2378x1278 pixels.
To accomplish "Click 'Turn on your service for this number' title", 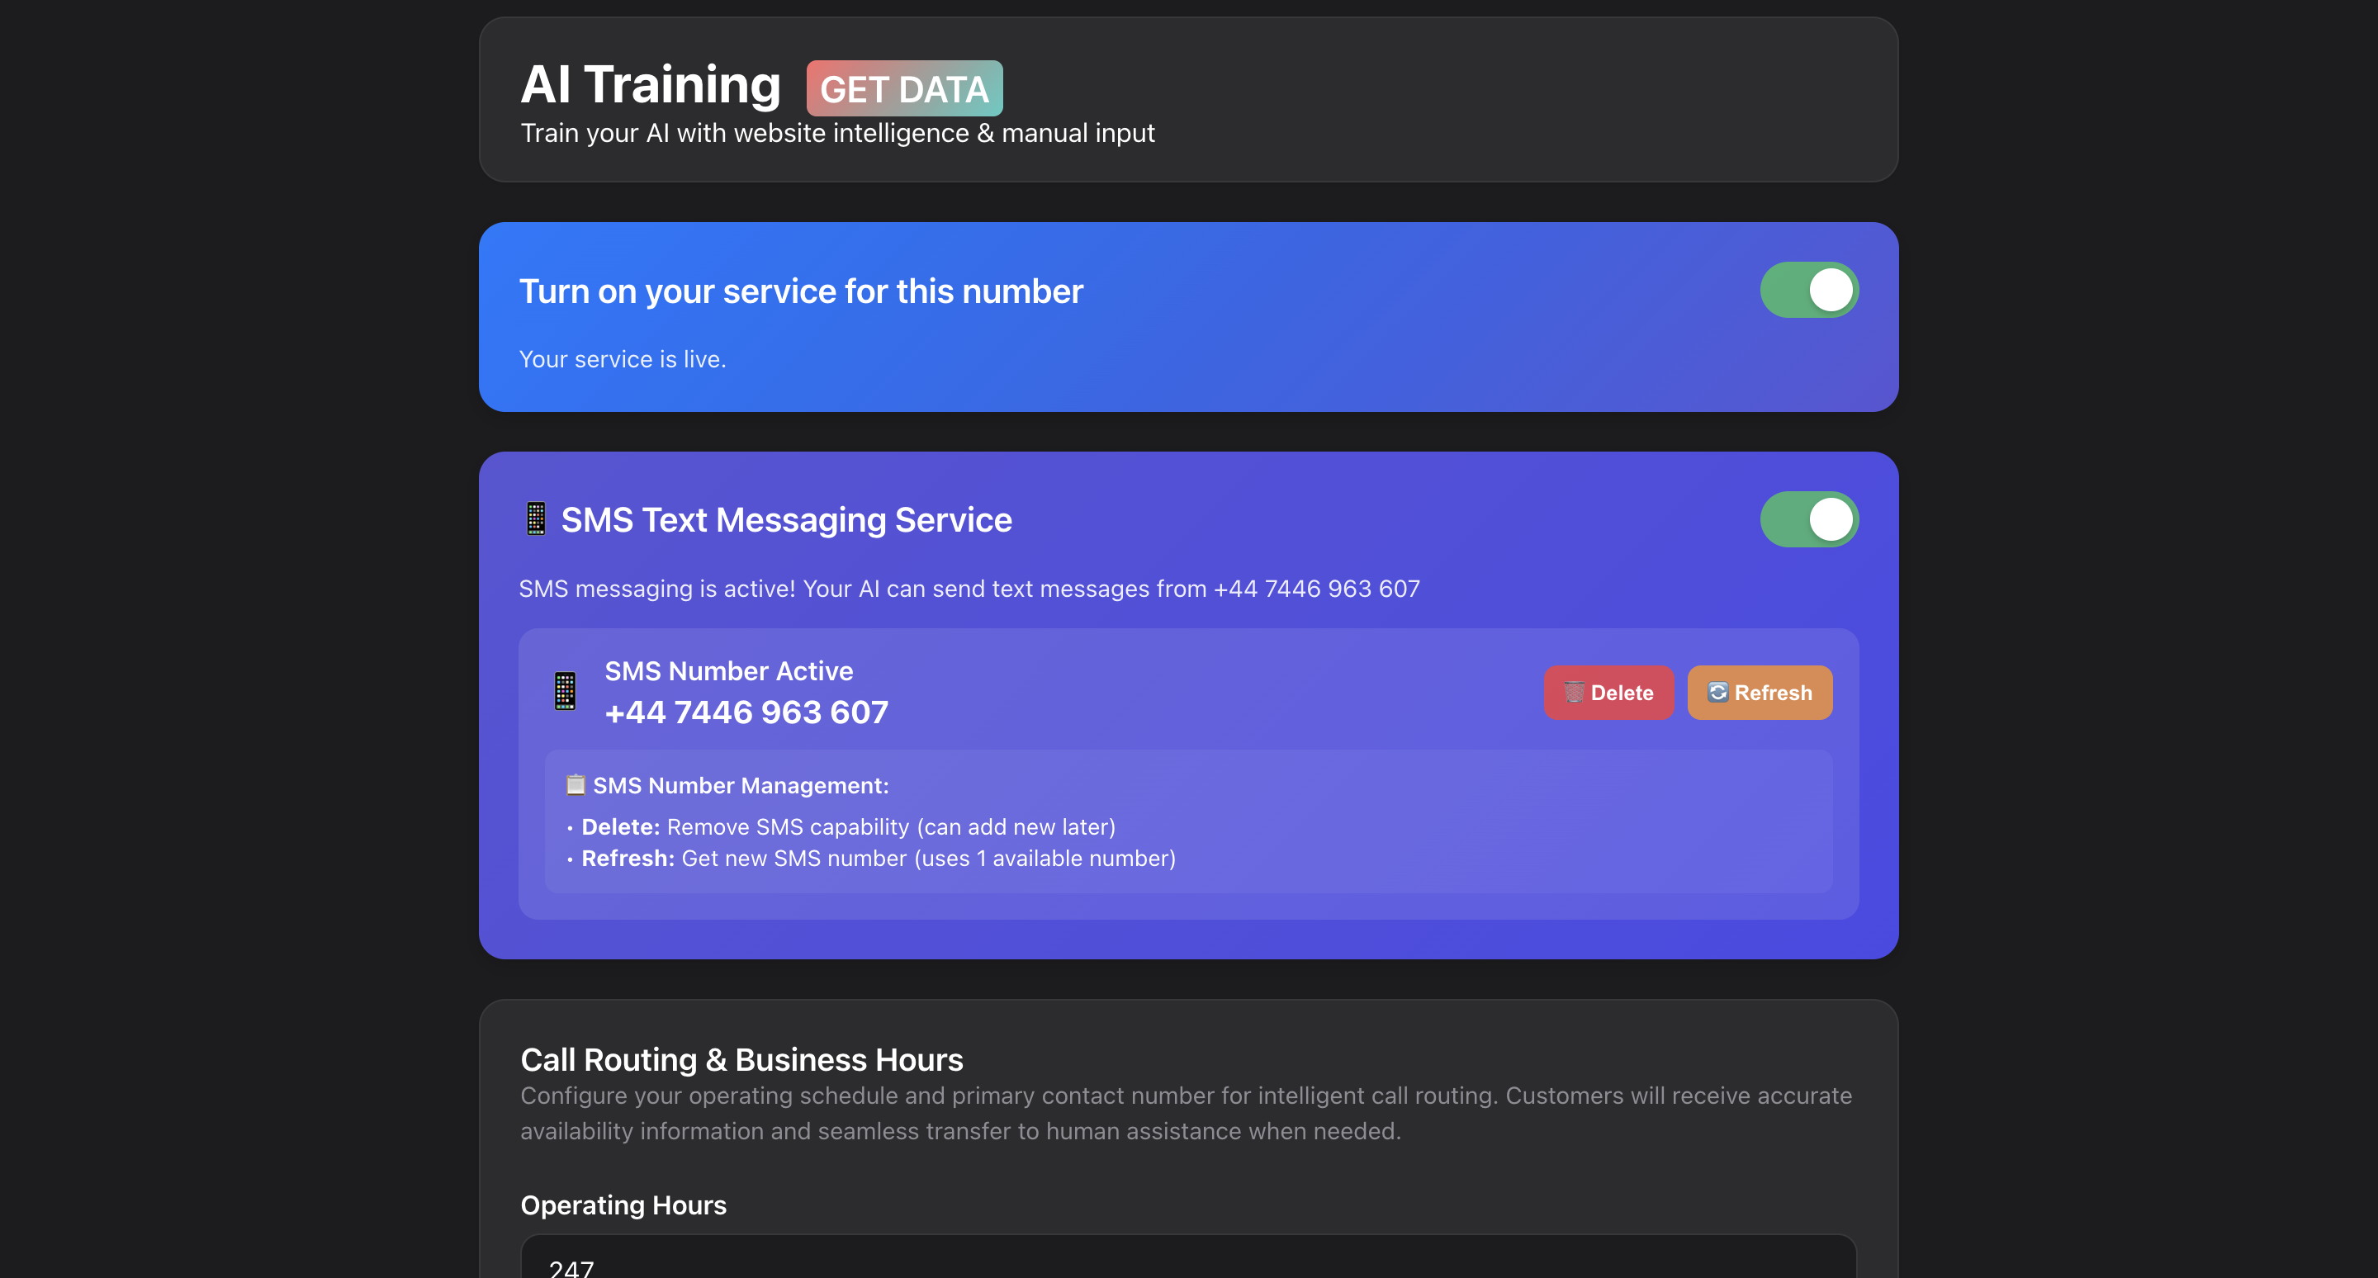I will click(800, 291).
